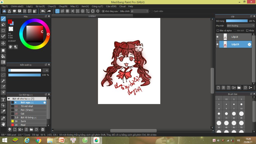Select the Hand pan tool

click(3, 124)
